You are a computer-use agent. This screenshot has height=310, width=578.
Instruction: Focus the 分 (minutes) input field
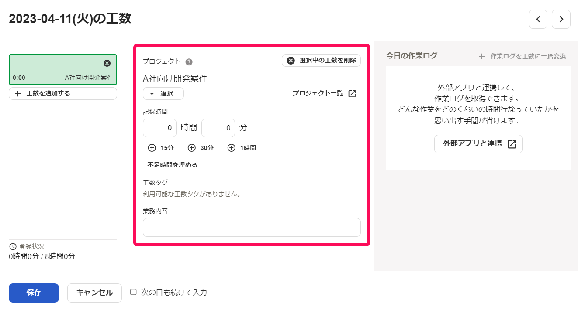(218, 128)
